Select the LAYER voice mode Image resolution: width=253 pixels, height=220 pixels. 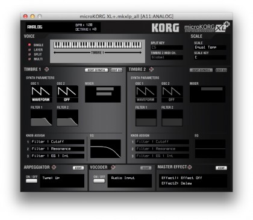[x=36, y=50]
